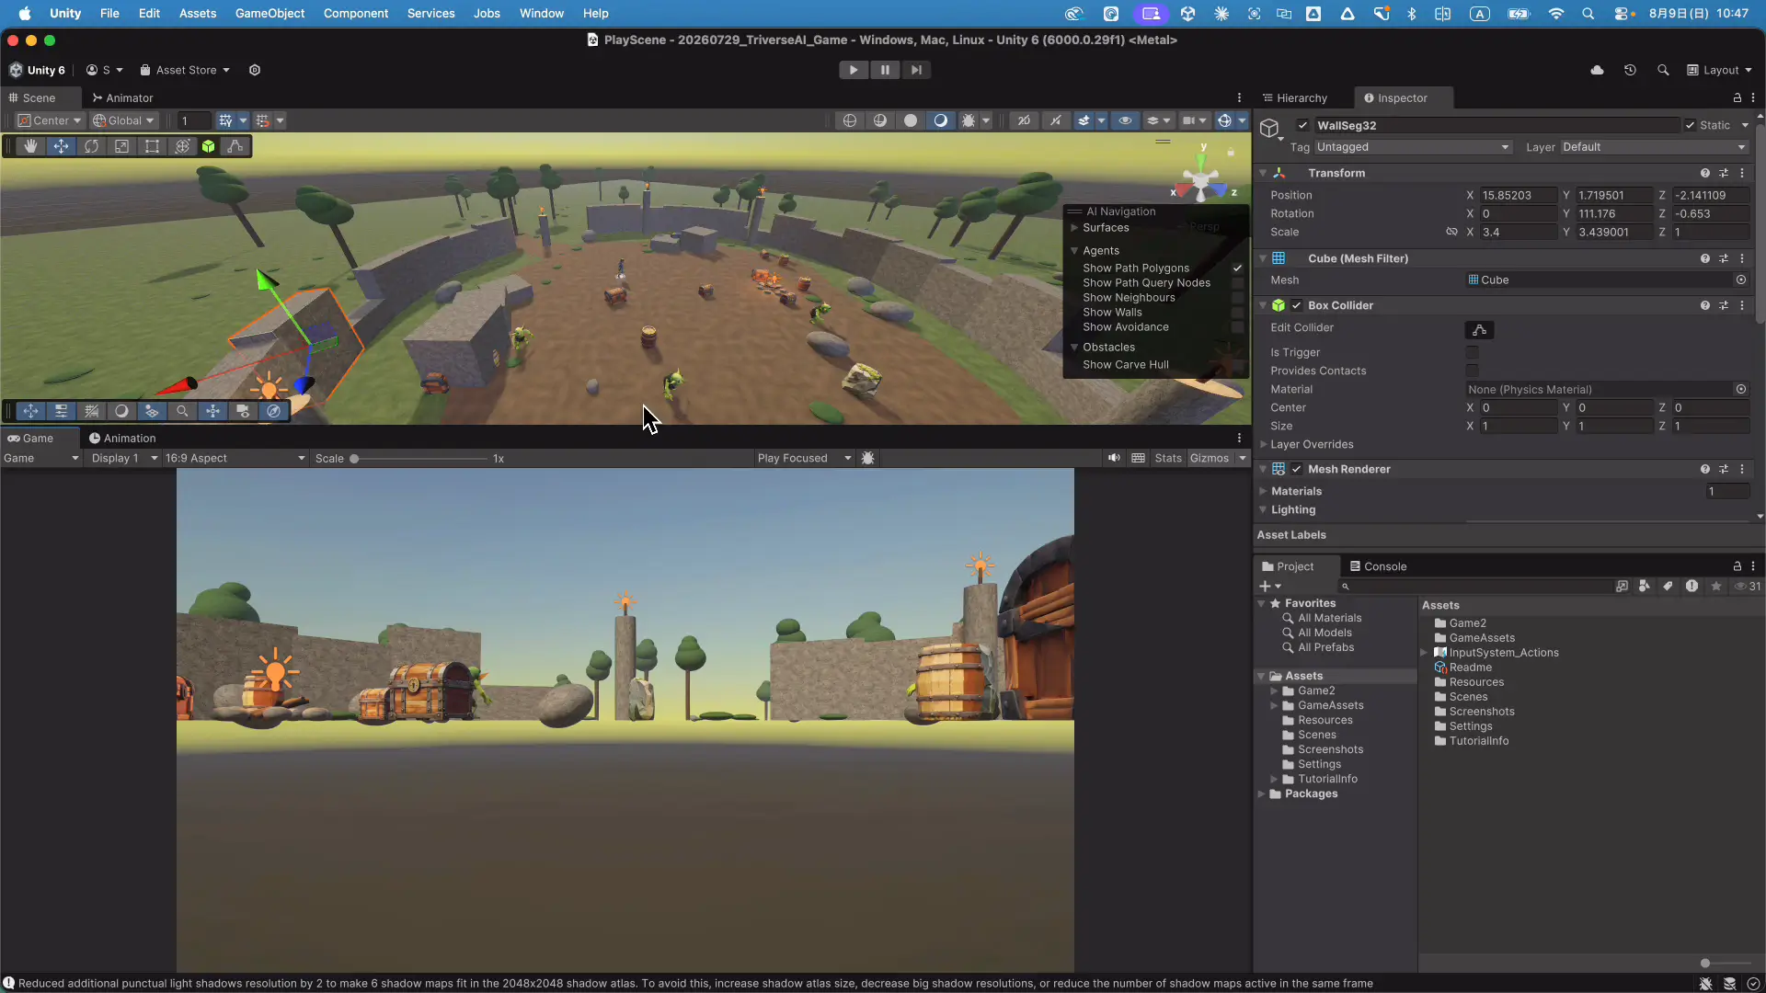
Task: Toggle Scene lighting off icon
Action: tap(1055, 120)
